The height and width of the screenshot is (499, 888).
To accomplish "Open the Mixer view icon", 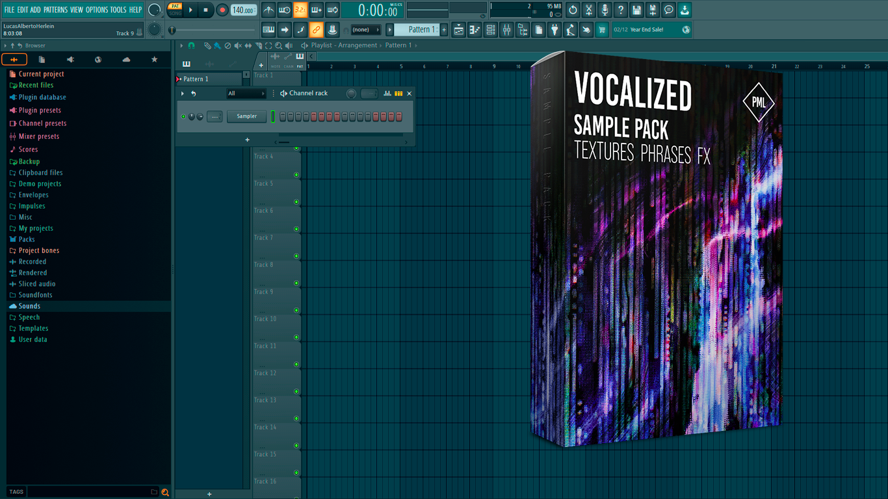I will pyautogui.click(x=506, y=29).
